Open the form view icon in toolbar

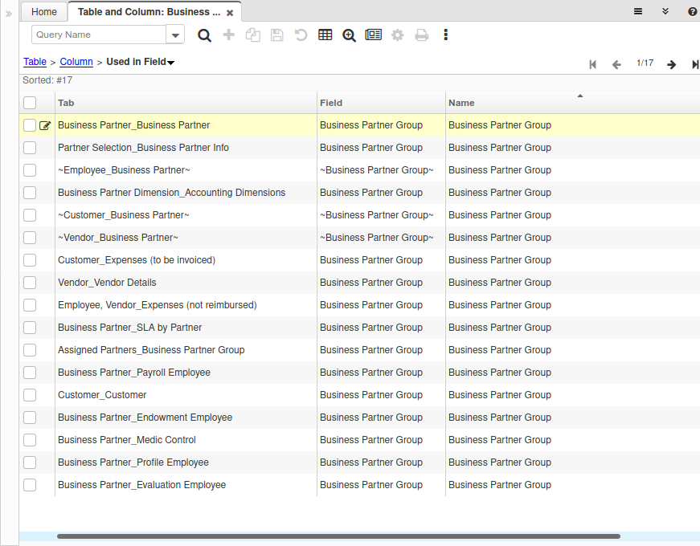click(x=373, y=35)
